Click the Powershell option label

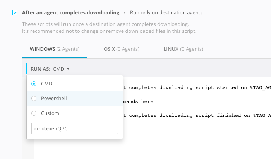coord(54,98)
